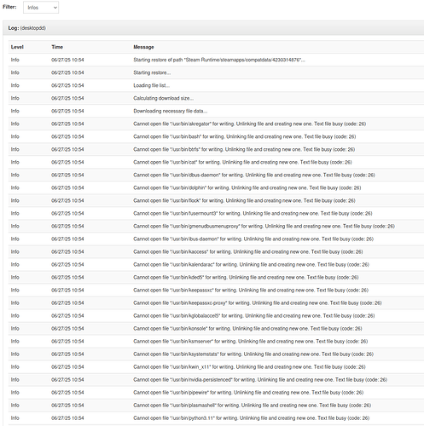Click the 'Downloading necessary file data...' row
This screenshot has width=424, height=426.
pos(216,111)
